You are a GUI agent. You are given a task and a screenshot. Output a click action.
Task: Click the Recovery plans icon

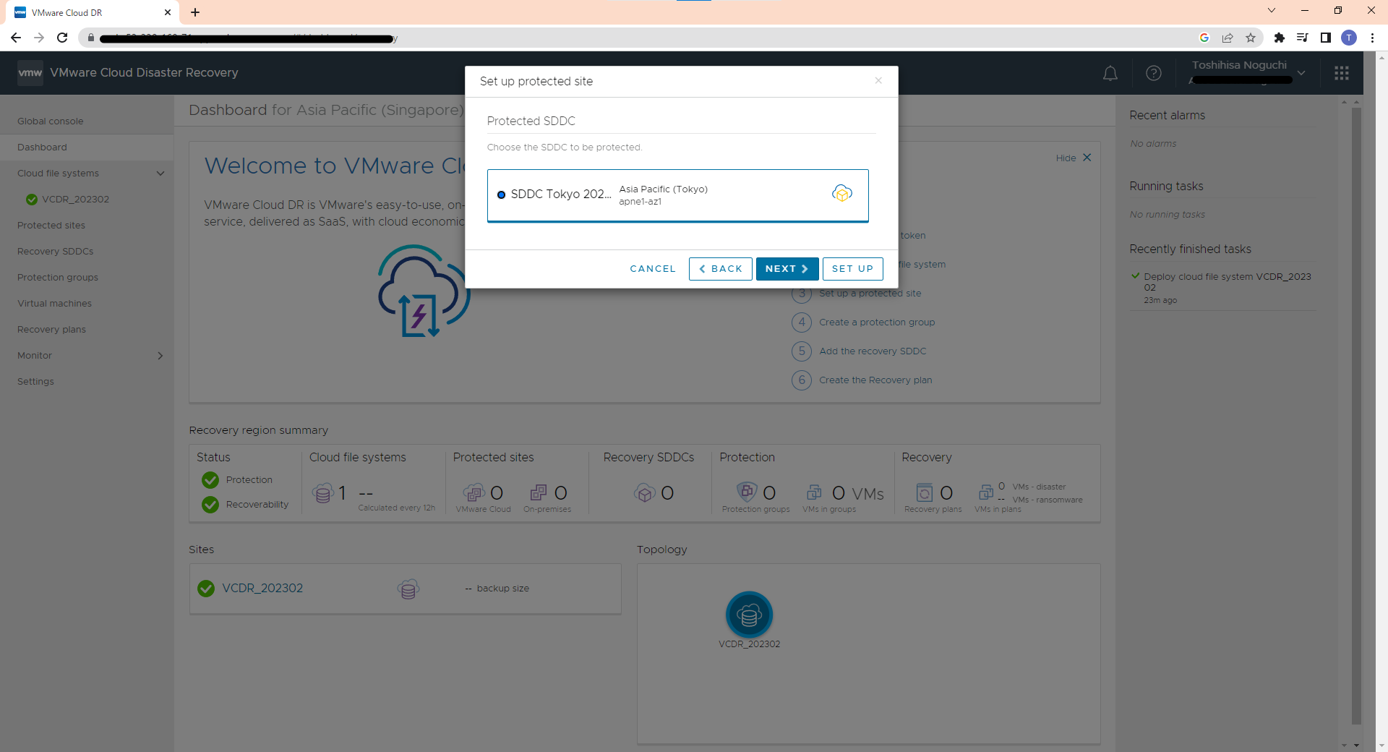(924, 492)
